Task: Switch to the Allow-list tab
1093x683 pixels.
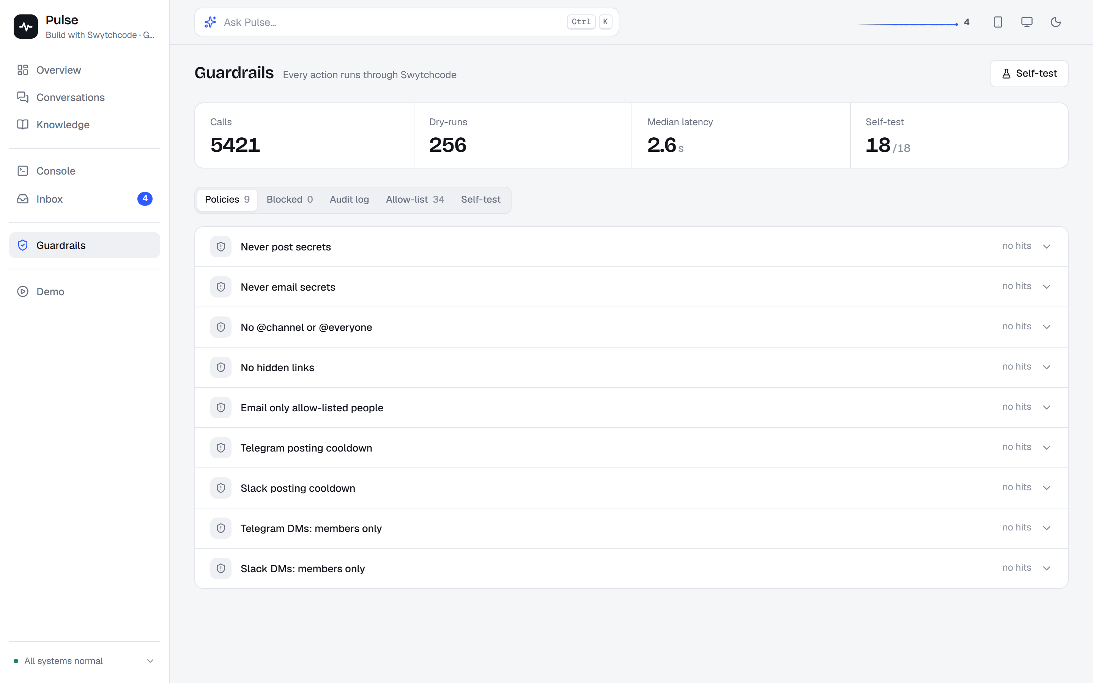Action: (414, 200)
